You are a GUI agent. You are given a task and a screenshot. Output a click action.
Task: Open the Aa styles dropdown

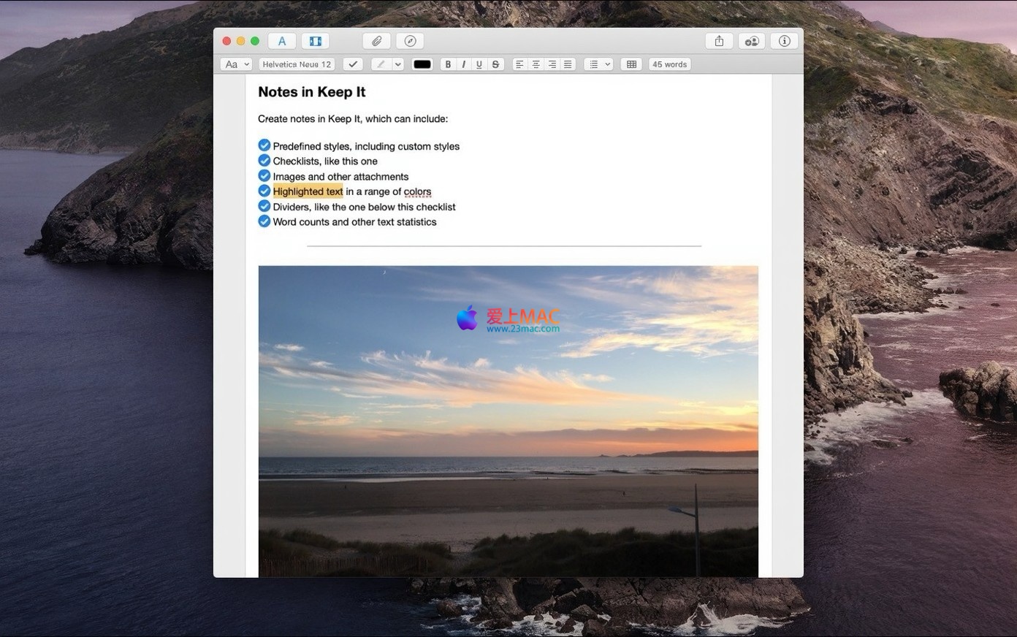pos(236,64)
